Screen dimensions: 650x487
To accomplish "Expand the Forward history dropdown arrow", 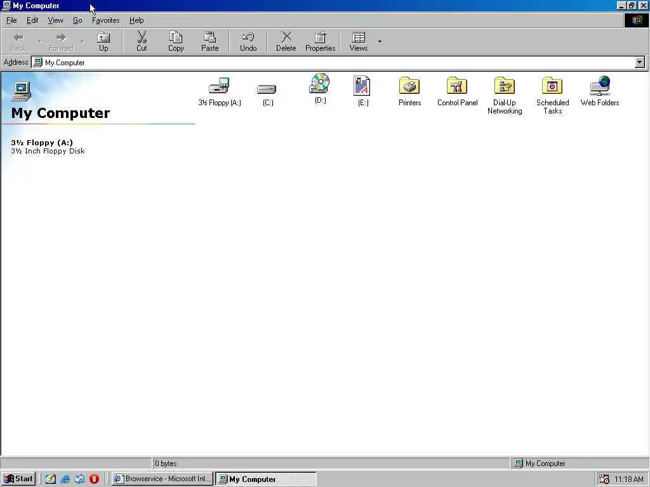I will [x=82, y=41].
